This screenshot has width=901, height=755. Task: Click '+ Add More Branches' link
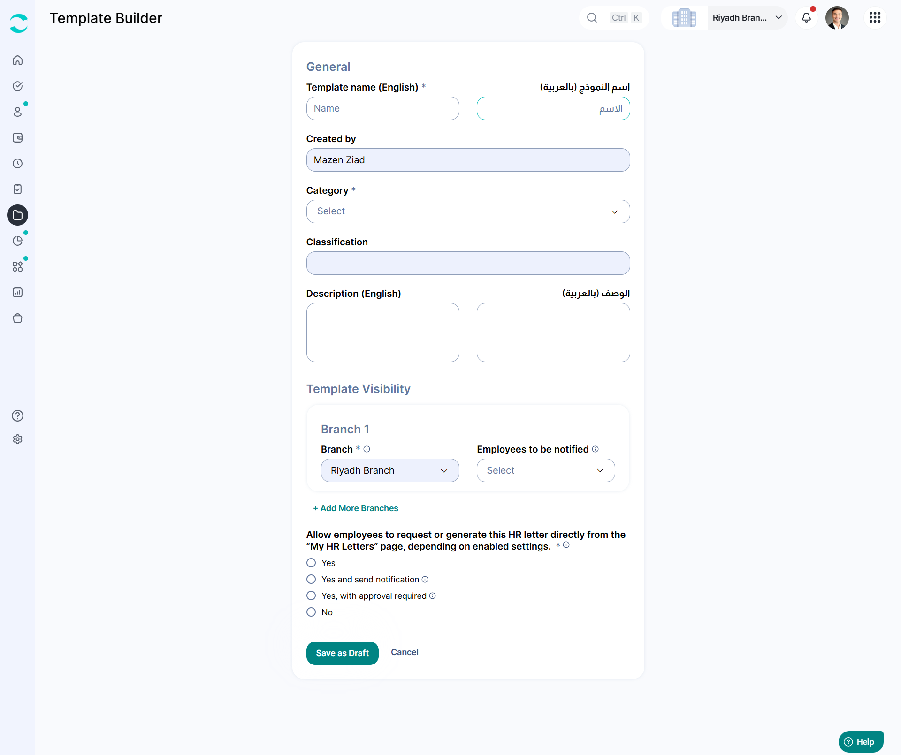(x=355, y=508)
